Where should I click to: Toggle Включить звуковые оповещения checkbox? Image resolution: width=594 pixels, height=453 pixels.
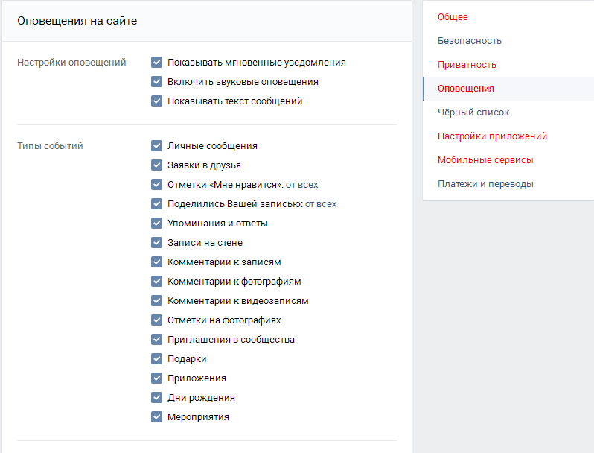[156, 81]
